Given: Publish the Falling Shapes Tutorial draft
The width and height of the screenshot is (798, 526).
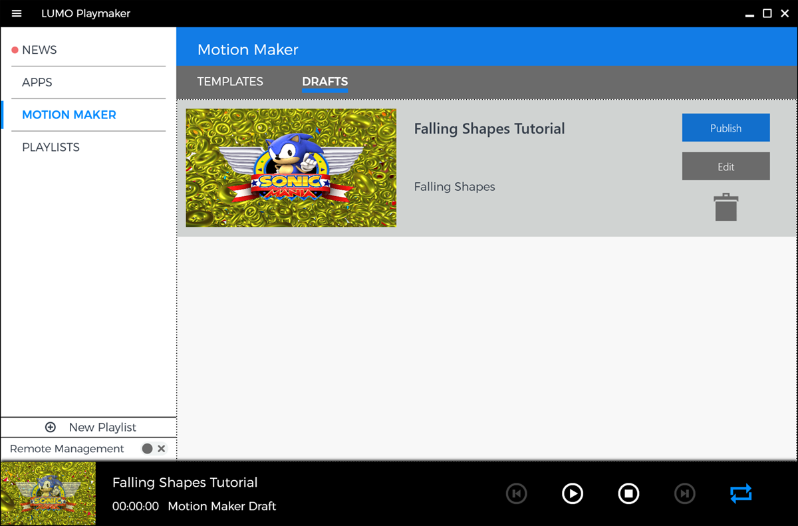Looking at the screenshot, I should point(726,128).
